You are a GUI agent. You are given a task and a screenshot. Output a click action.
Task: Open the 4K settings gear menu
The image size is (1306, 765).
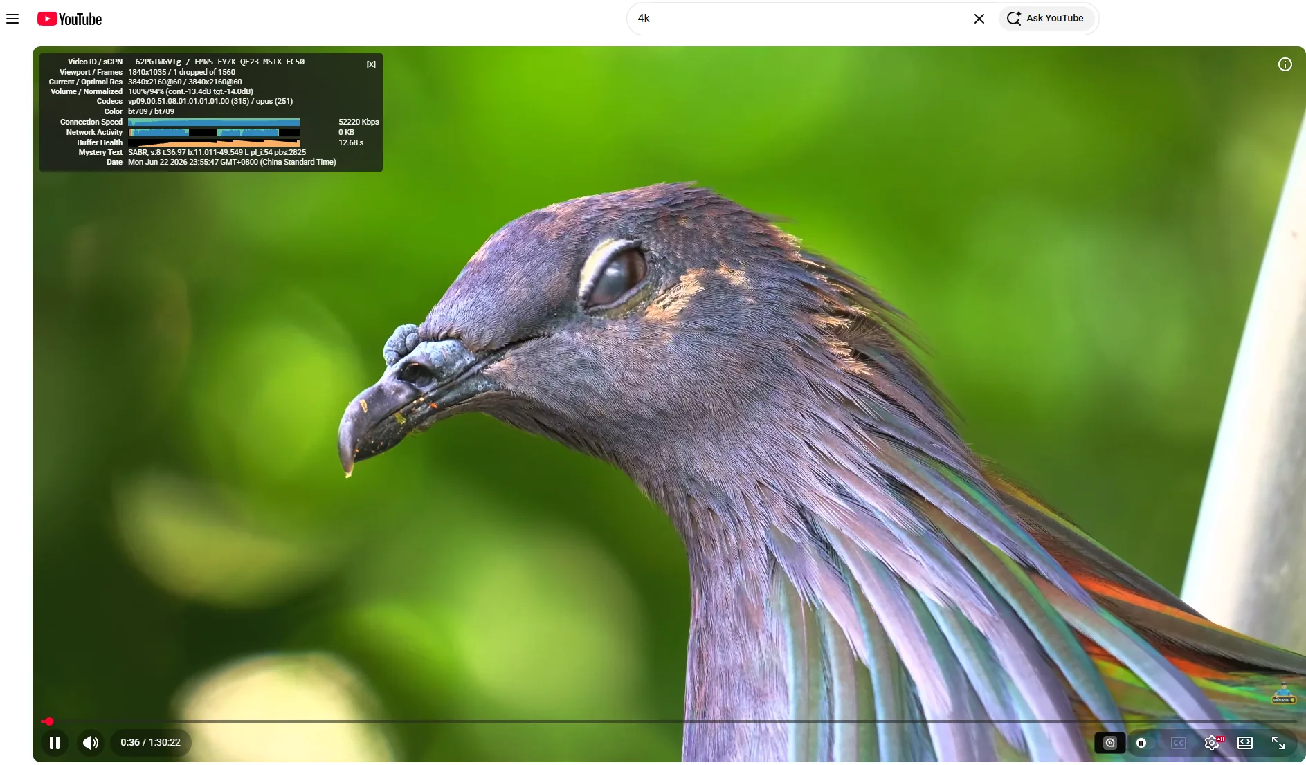click(1212, 743)
